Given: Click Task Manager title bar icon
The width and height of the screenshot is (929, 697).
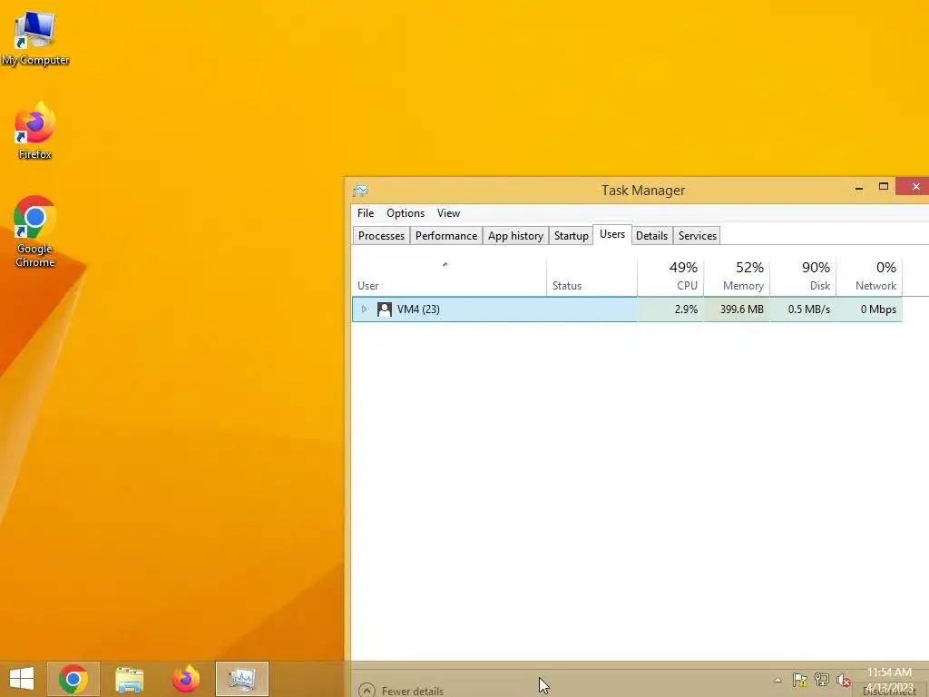Looking at the screenshot, I should pyautogui.click(x=360, y=191).
